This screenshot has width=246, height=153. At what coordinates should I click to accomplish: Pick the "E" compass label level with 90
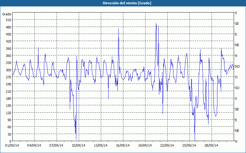click(x=236, y=120)
